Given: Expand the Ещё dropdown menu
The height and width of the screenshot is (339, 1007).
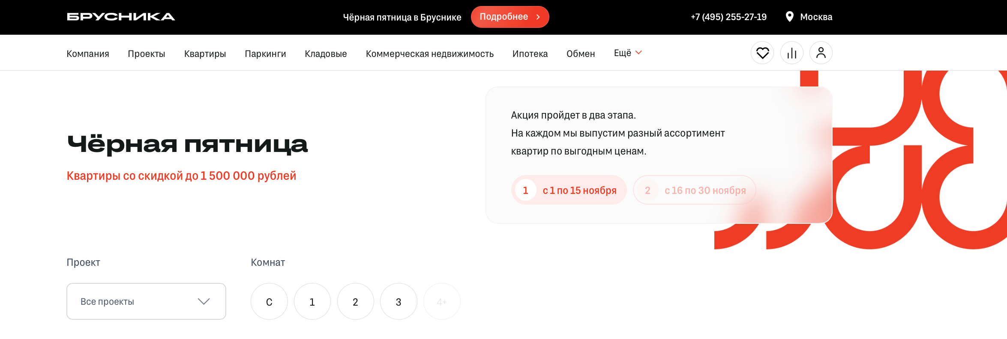Looking at the screenshot, I should 628,53.
